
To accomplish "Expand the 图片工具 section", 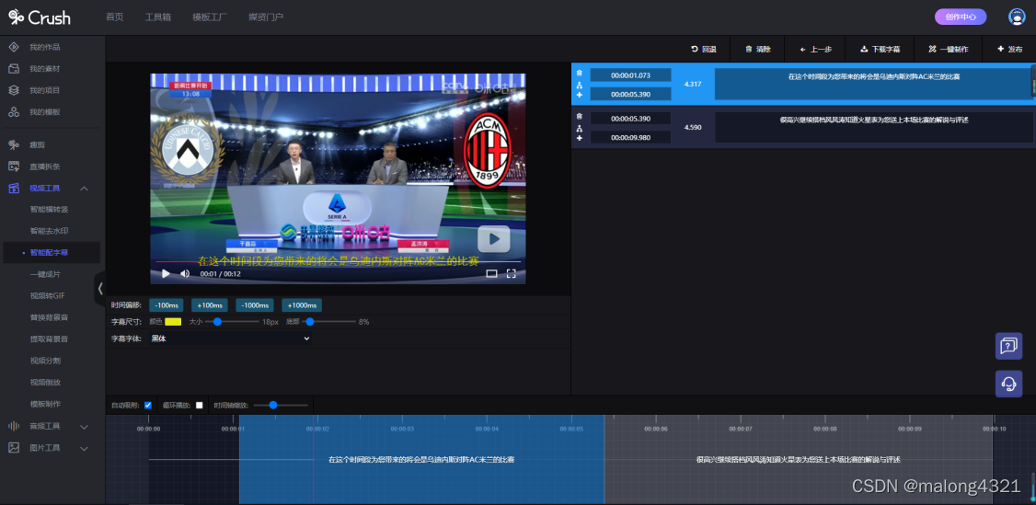I will [x=84, y=448].
